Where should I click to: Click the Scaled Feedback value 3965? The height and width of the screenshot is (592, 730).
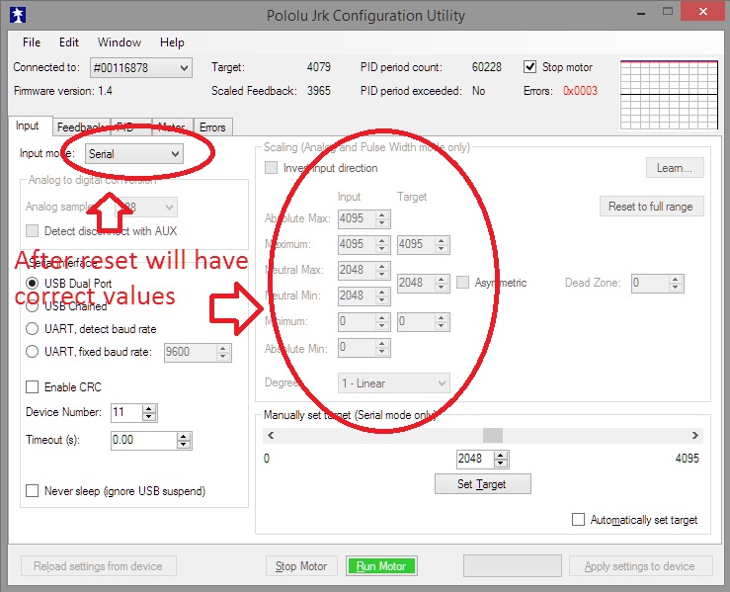click(x=318, y=91)
